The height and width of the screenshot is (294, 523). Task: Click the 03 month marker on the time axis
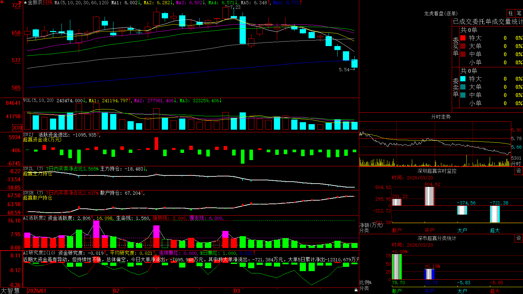coord(237,291)
